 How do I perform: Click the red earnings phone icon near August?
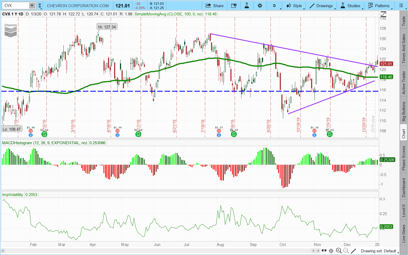pyautogui.click(x=219, y=131)
